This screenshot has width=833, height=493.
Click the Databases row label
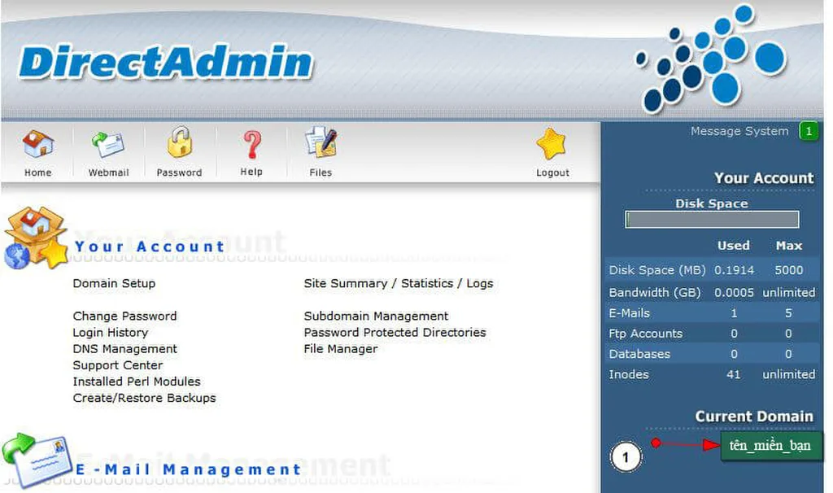coord(639,354)
